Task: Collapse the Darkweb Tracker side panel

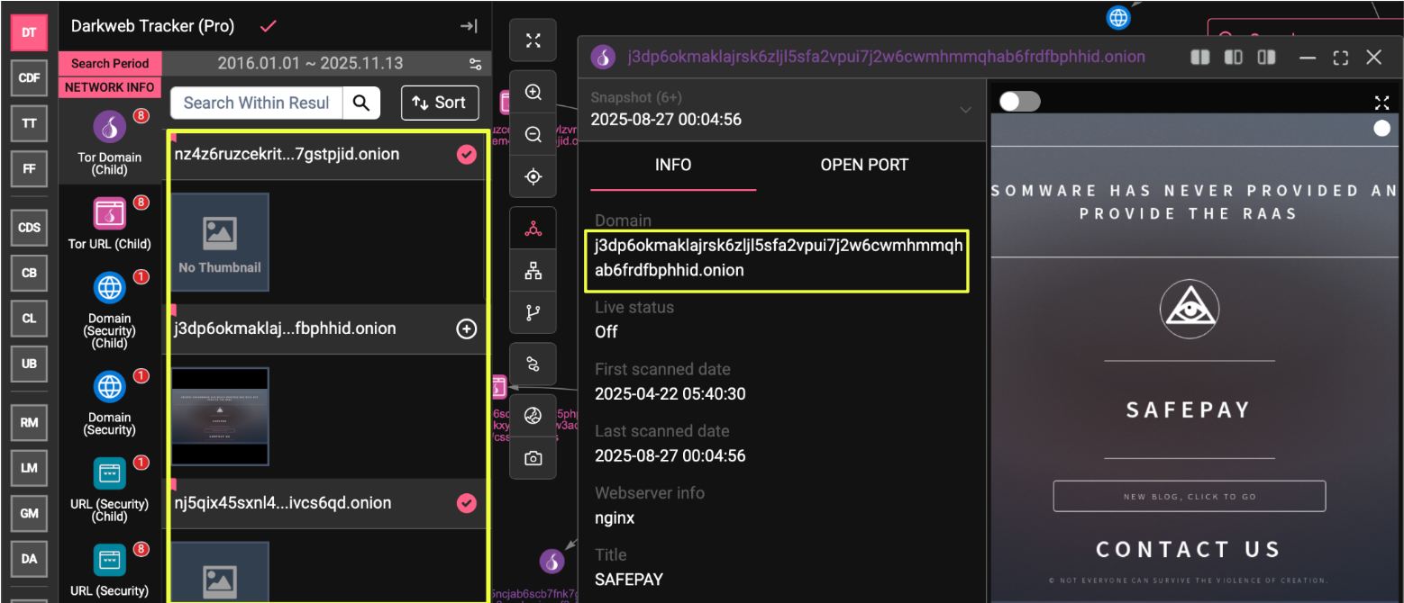Action: click(x=469, y=26)
